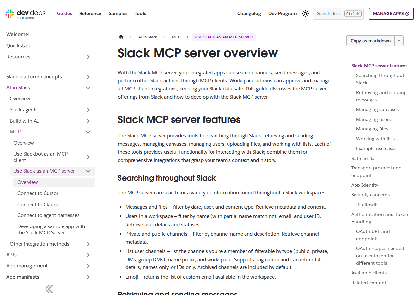Expand Use Slackbot as an MCP client chevron
The image size is (419, 295).
tap(88, 157)
